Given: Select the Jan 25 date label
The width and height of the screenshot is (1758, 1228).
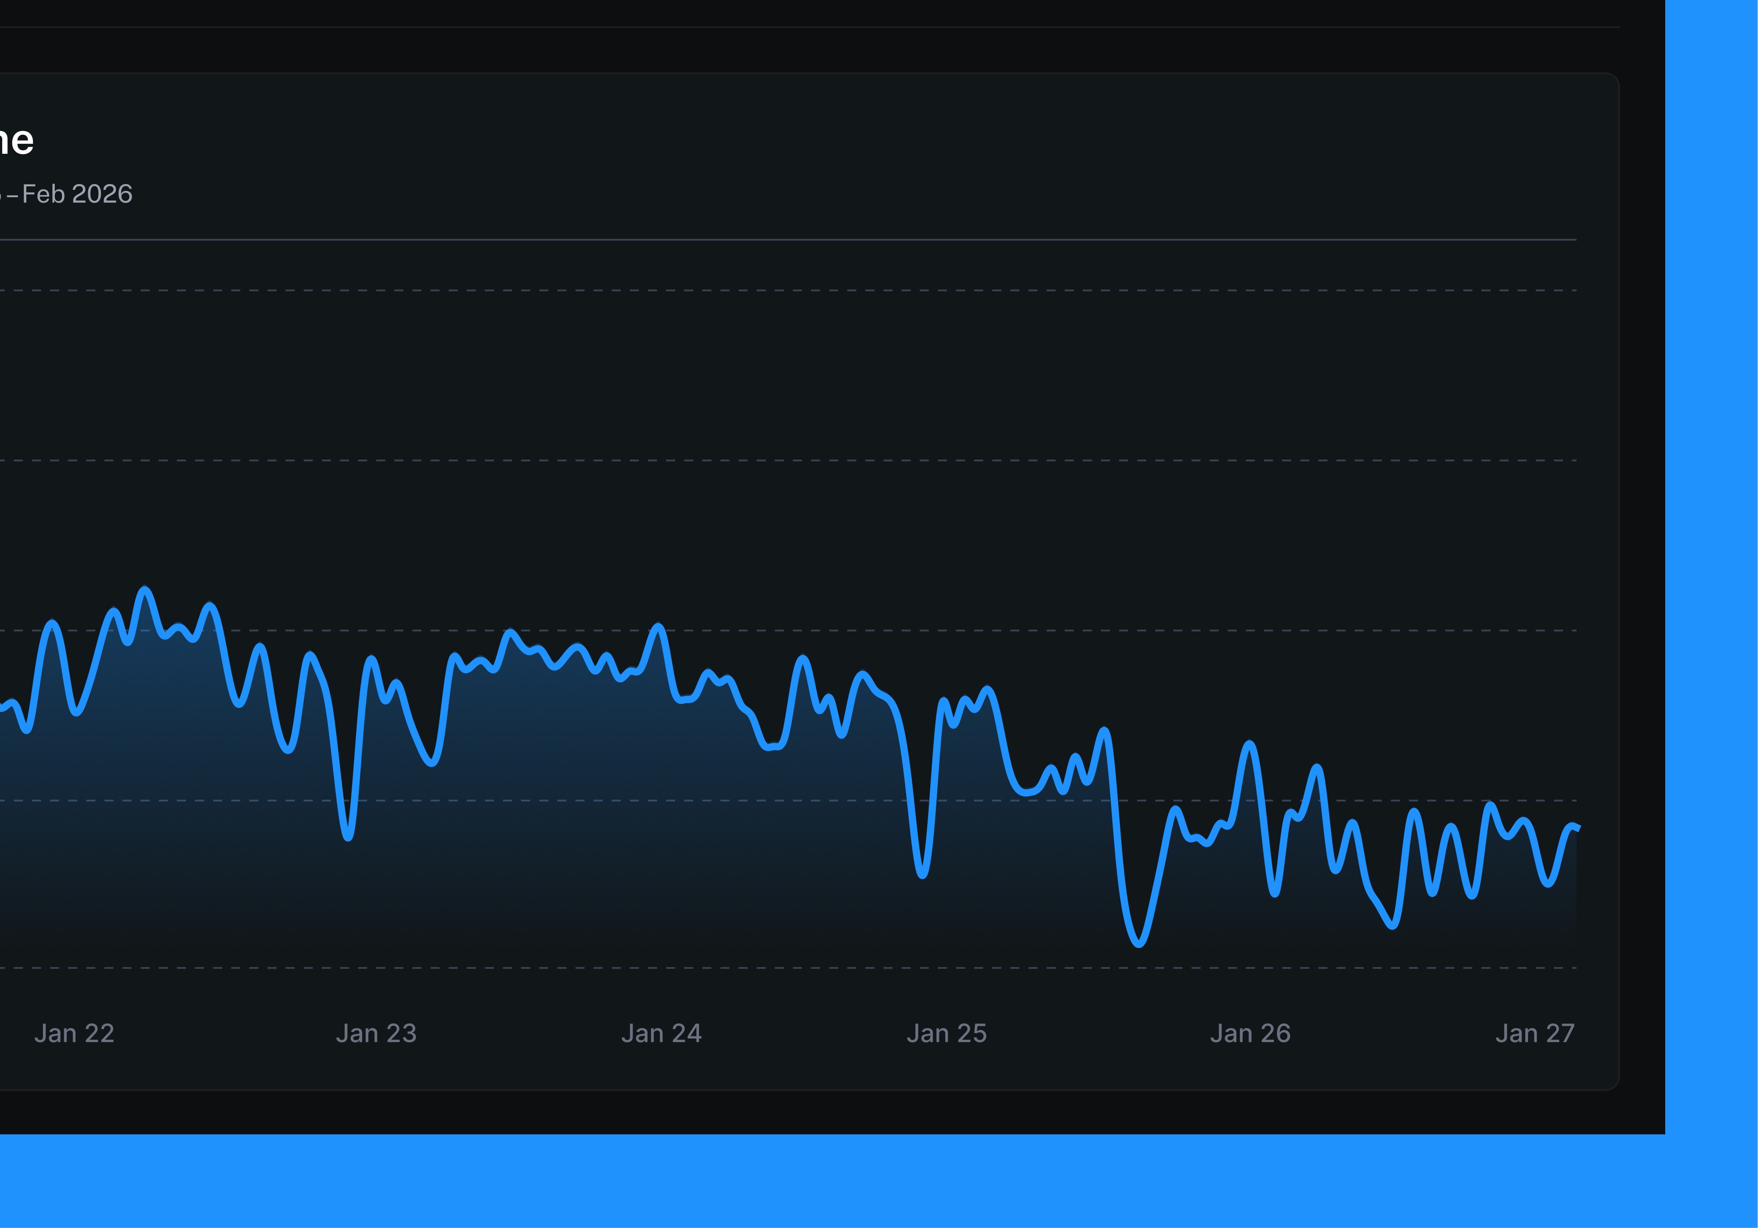Looking at the screenshot, I should pos(947,1034).
